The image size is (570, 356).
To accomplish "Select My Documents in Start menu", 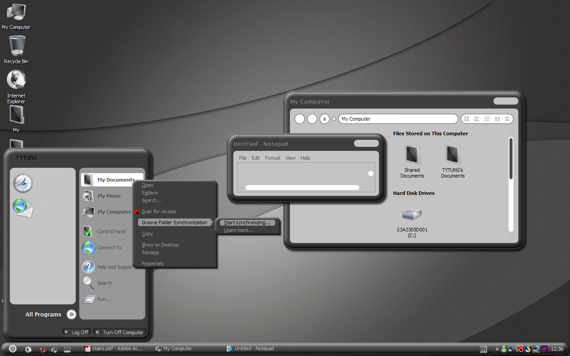I will point(112,180).
